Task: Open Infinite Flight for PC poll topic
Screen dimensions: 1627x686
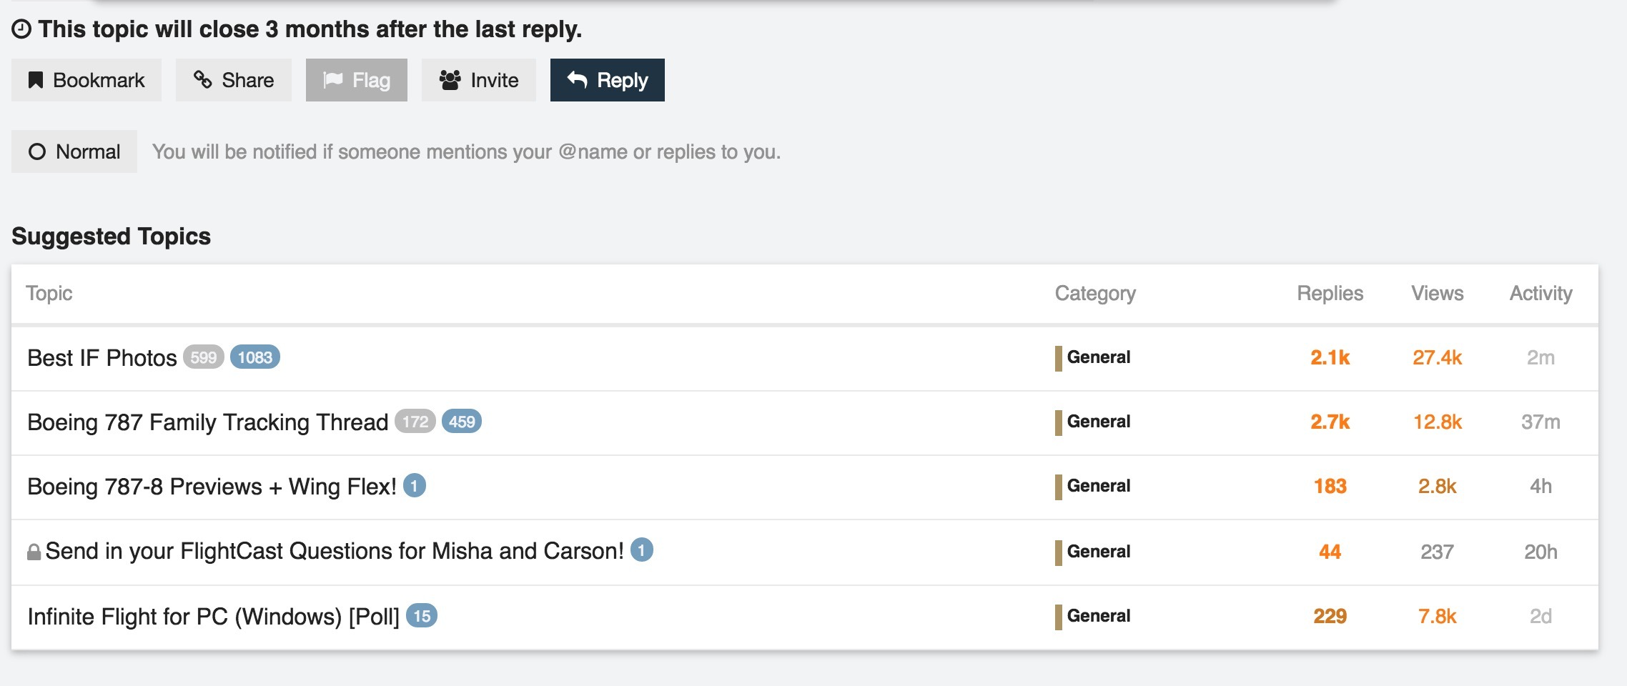Action: pos(213,617)
